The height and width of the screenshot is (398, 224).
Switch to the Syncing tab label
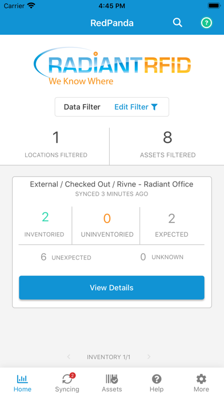click(x=67, y=389)
